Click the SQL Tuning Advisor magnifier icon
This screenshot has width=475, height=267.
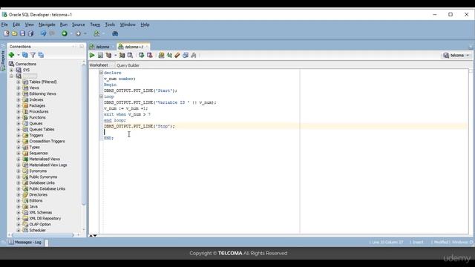click(130, 55)
